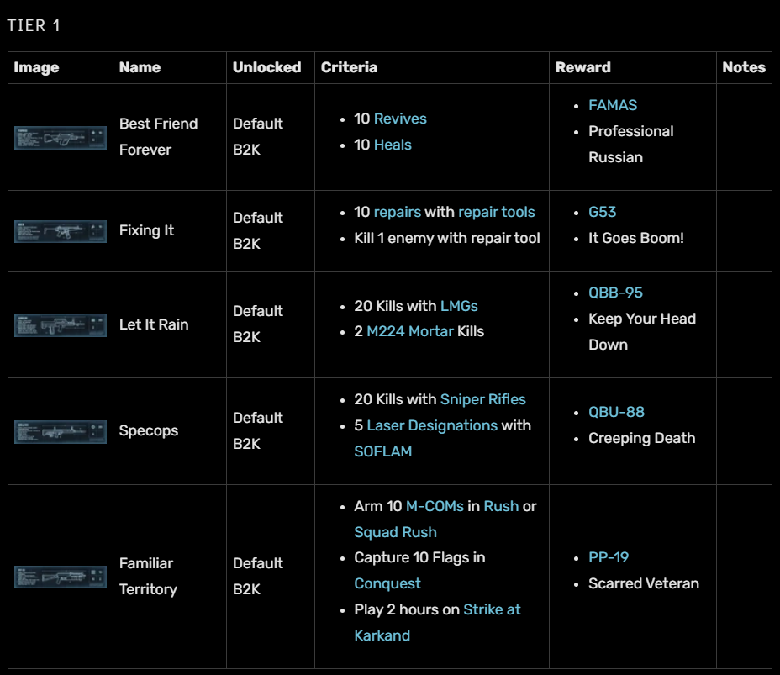Click Default B2K in Let It Rain row
The width and height of the screenshot is (780, 675).
(258, 324)
